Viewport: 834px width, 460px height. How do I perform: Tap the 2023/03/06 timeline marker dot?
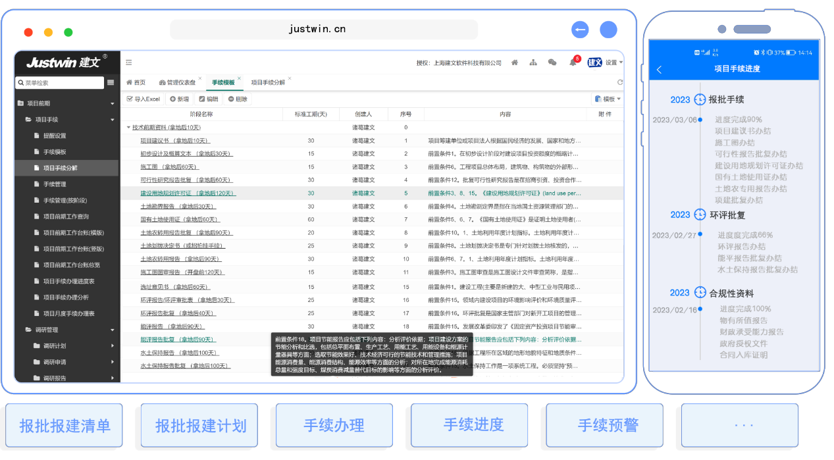(700, 120)
